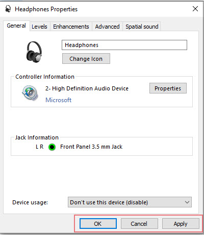Go to the Advanced tab
204x235 pixels.
tap(107, 27)
